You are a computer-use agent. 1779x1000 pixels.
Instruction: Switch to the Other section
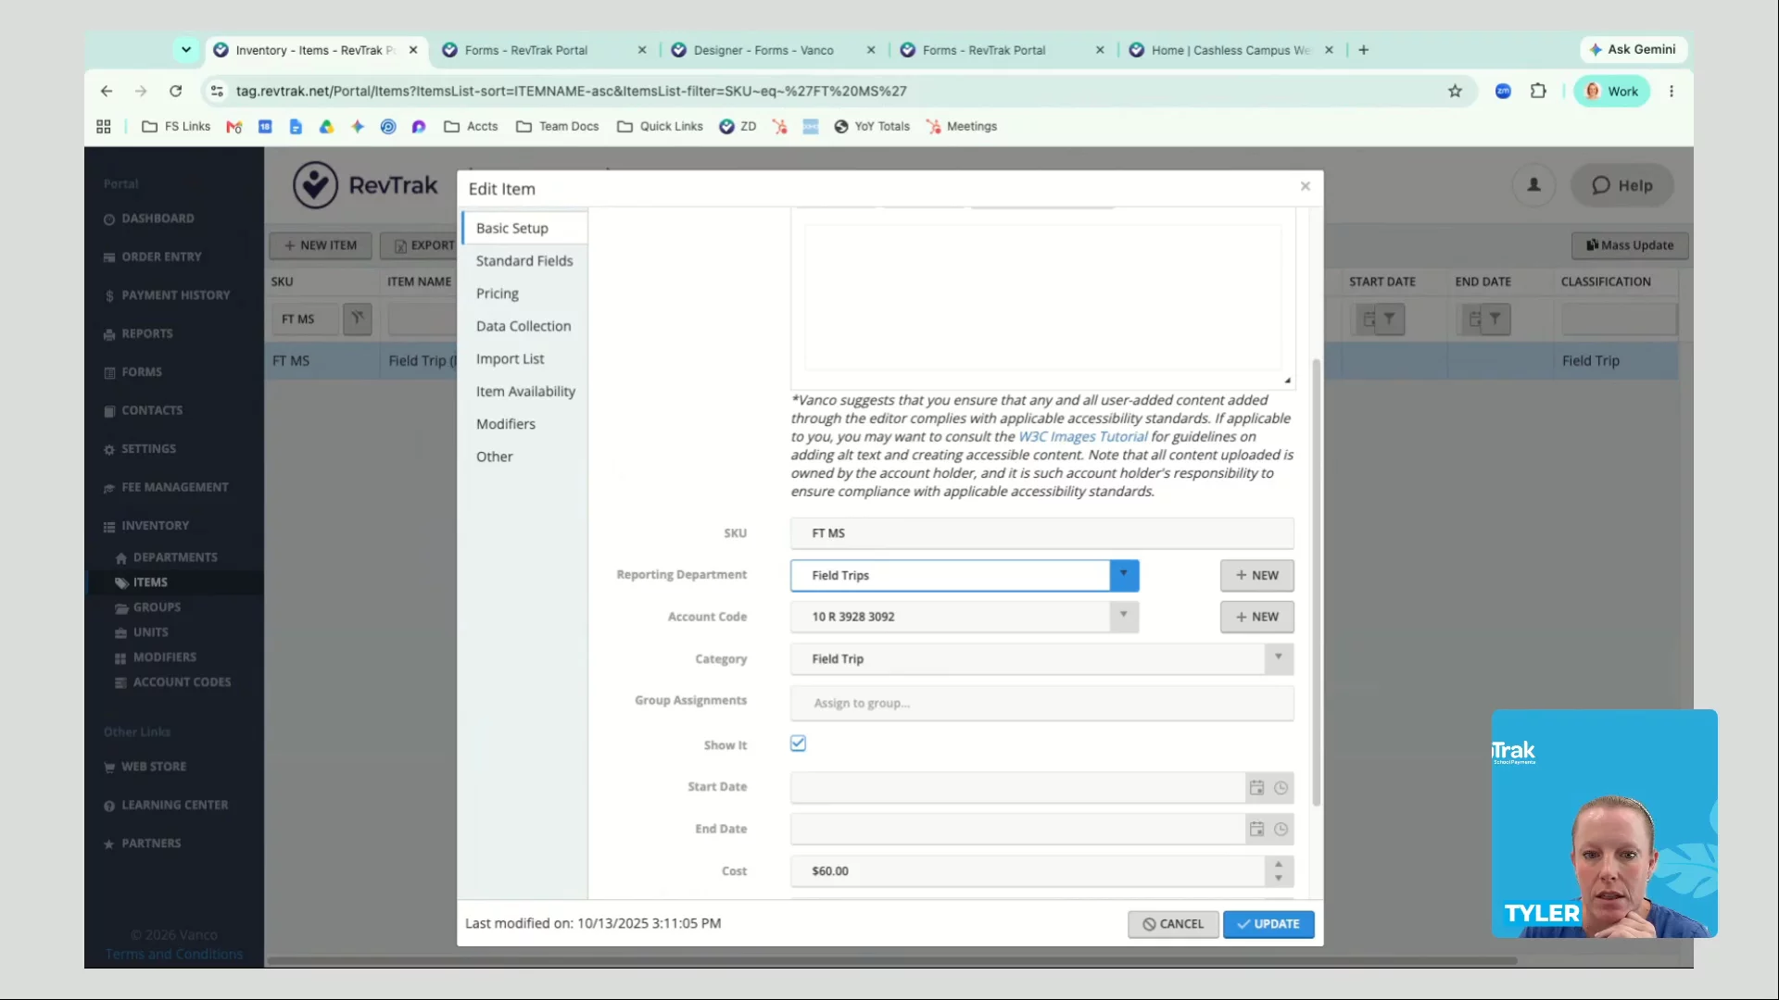pyautogui.click(x=524, y=456)
